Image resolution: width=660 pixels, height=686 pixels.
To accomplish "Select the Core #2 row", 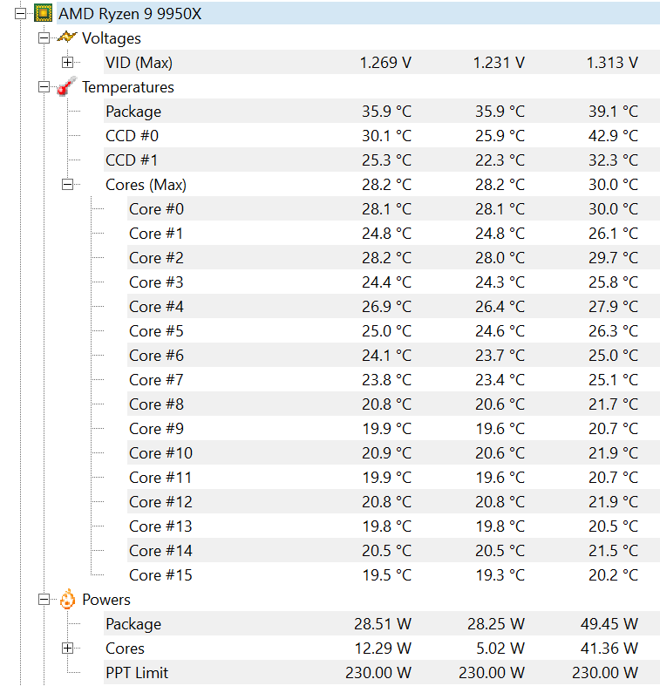I will (x=394, y=258).
